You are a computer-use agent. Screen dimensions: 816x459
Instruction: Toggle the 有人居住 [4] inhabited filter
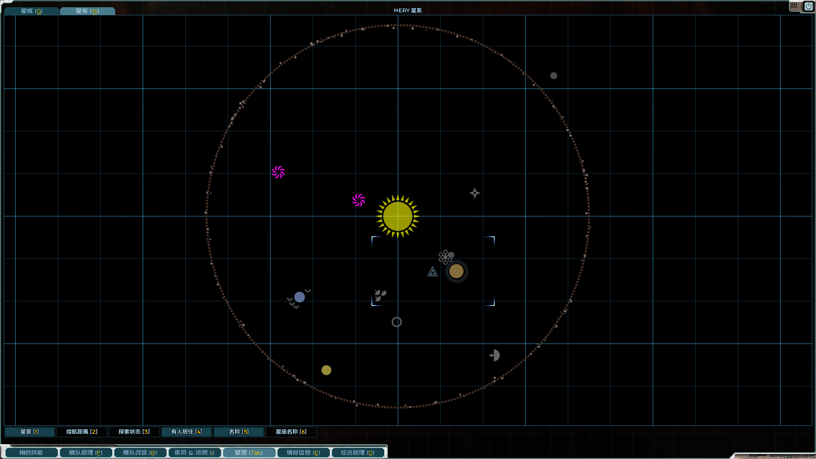coord(186,432)
